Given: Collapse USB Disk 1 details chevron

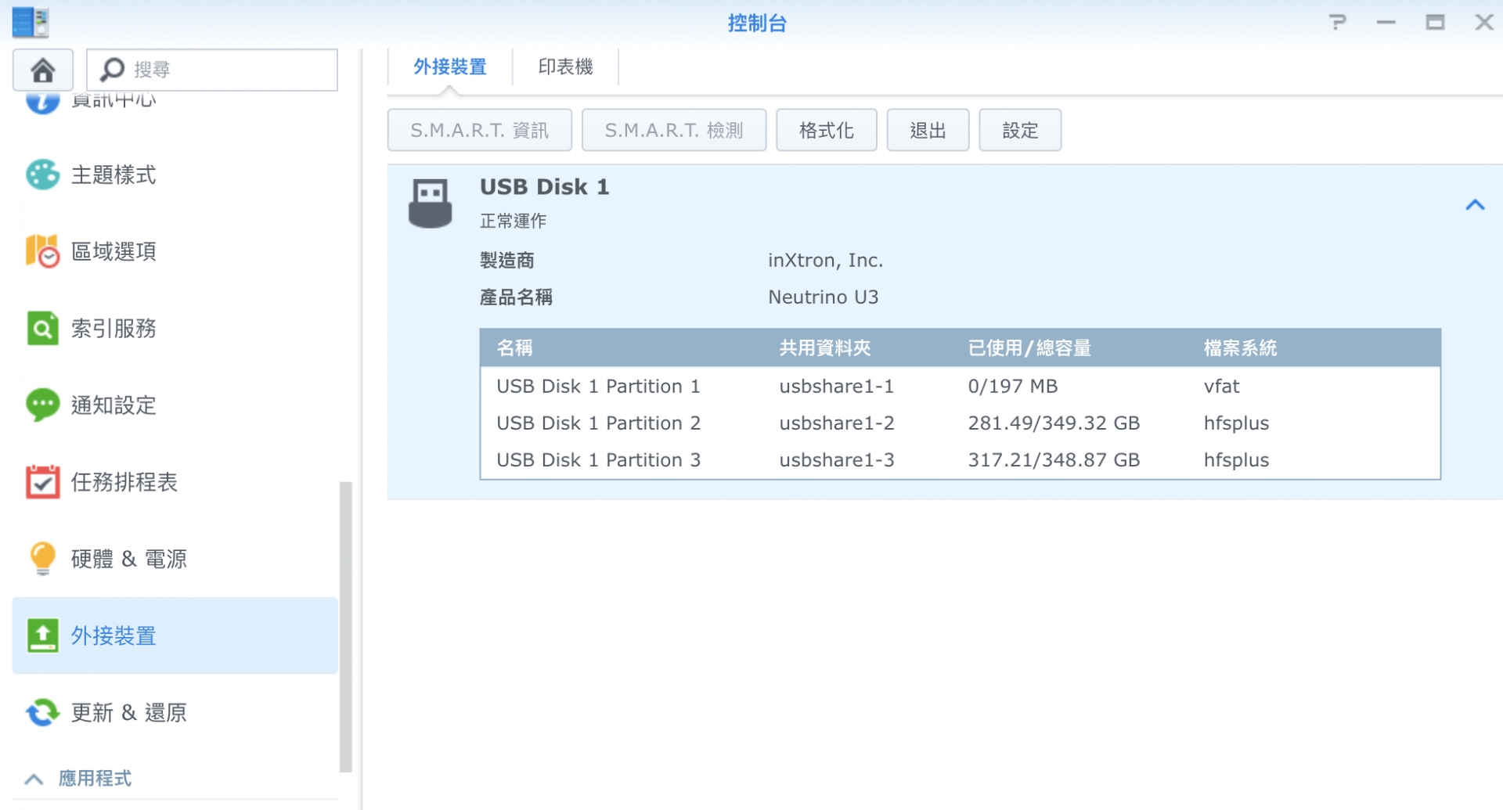Looking at the screenshot, I should coord(1475,205).
